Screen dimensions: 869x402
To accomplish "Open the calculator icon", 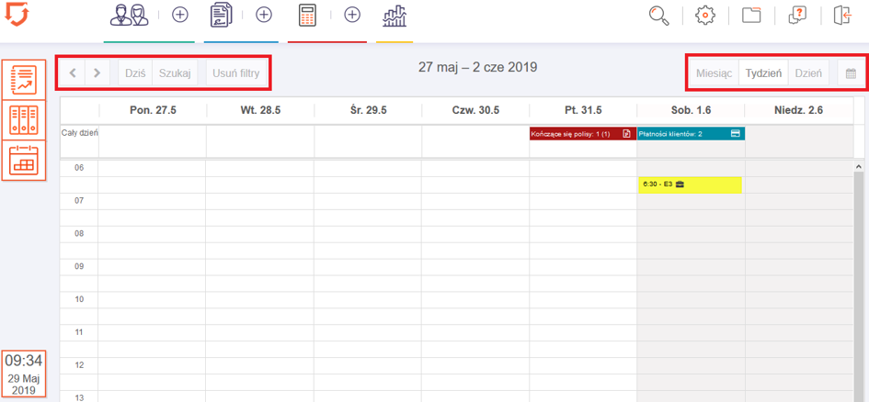I will pos(308,16).
